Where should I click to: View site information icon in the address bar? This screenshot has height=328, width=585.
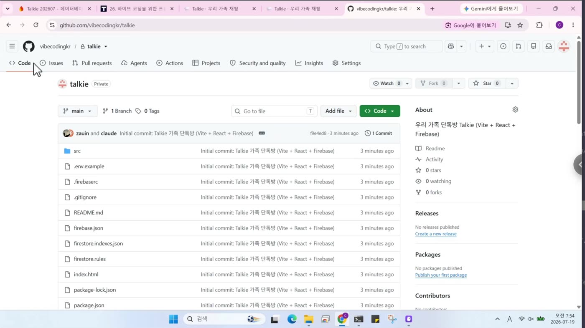tap(52, 25)
